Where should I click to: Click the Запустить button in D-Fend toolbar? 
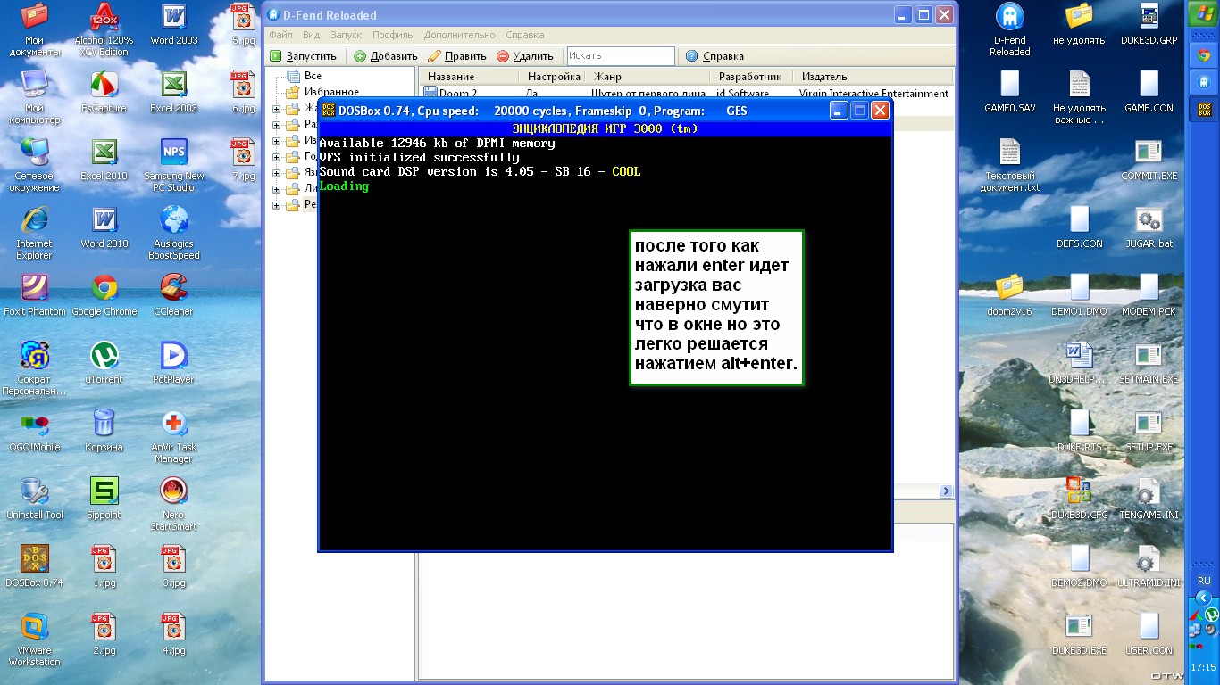pos(304,56)
